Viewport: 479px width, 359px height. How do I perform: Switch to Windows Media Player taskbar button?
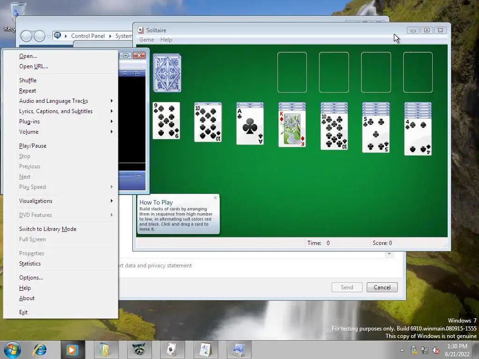click(73, 350)
